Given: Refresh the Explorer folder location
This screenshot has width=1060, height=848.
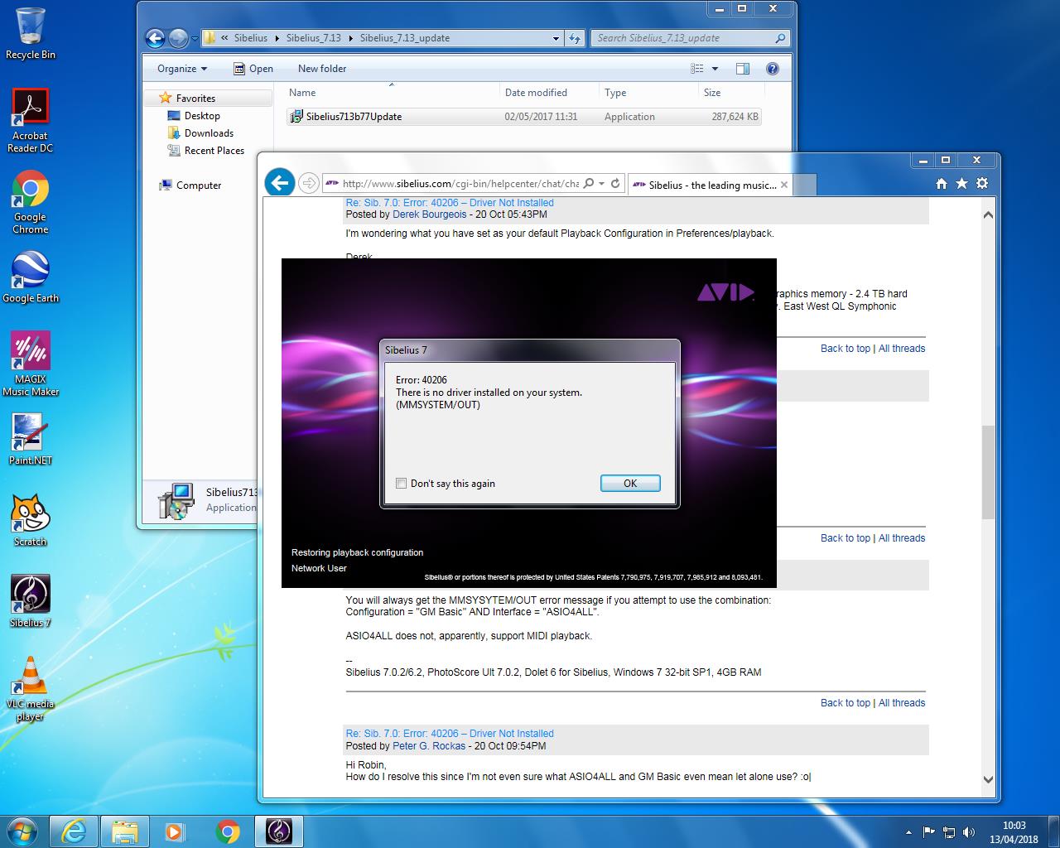Looking at the screenshot, I should pyautogui.click(x=575, y=38).
